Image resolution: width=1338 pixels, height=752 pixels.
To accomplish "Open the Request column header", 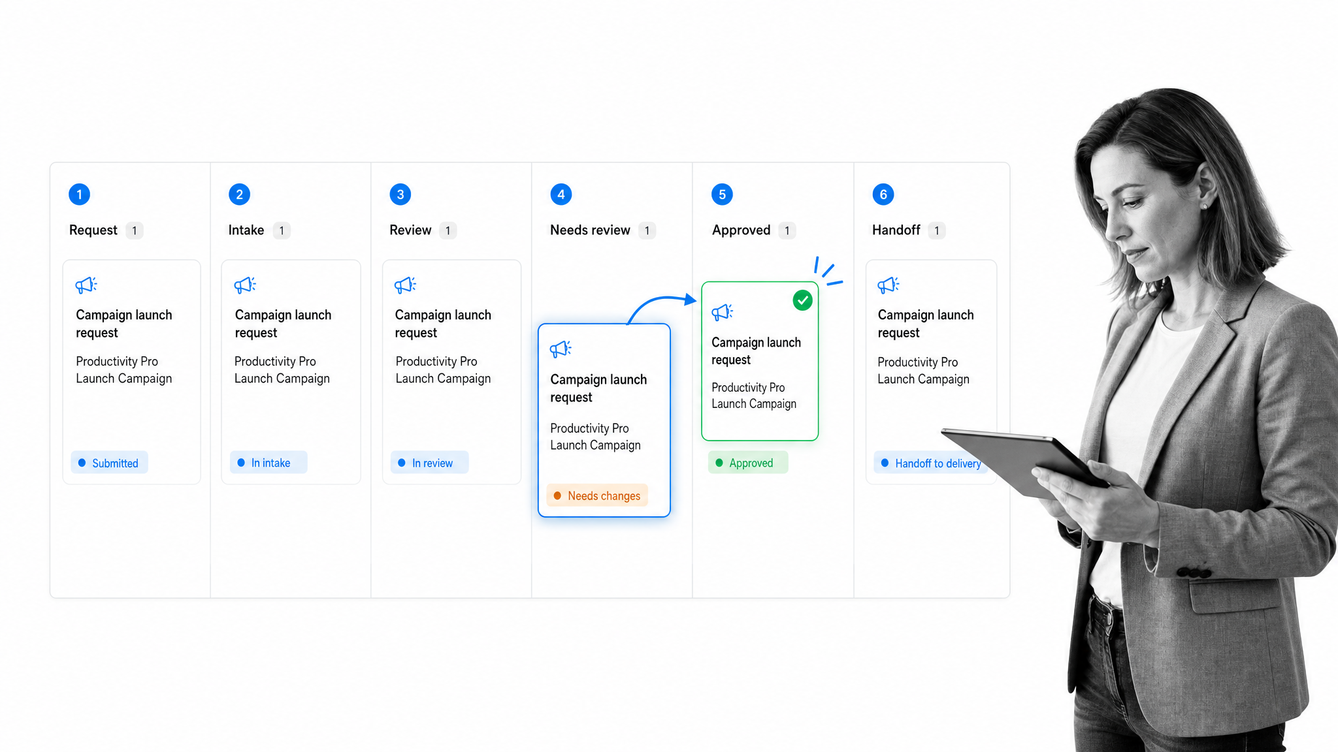I will [x=93, y=230].
